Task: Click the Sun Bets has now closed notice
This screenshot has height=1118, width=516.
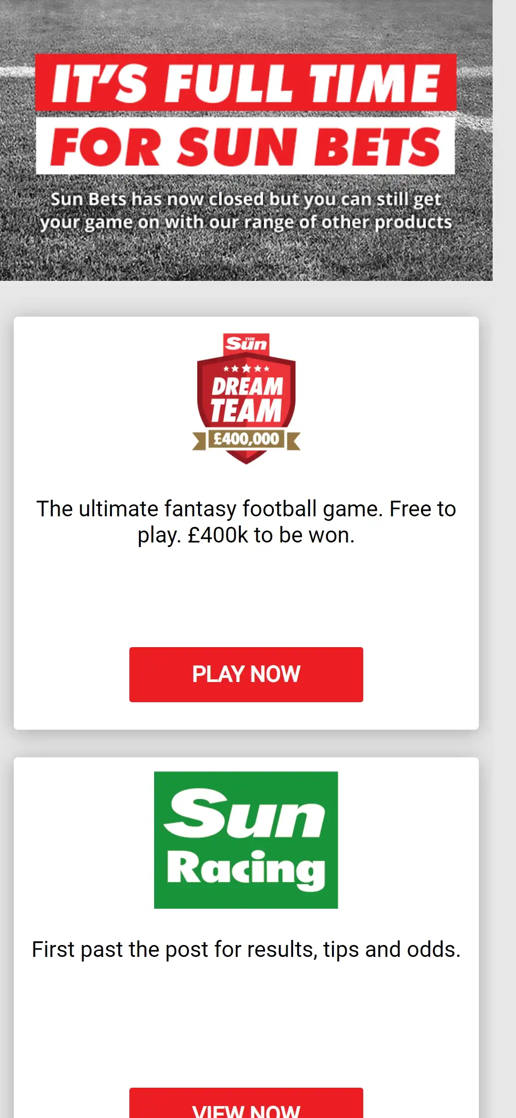Action: (x=246, y=211)
